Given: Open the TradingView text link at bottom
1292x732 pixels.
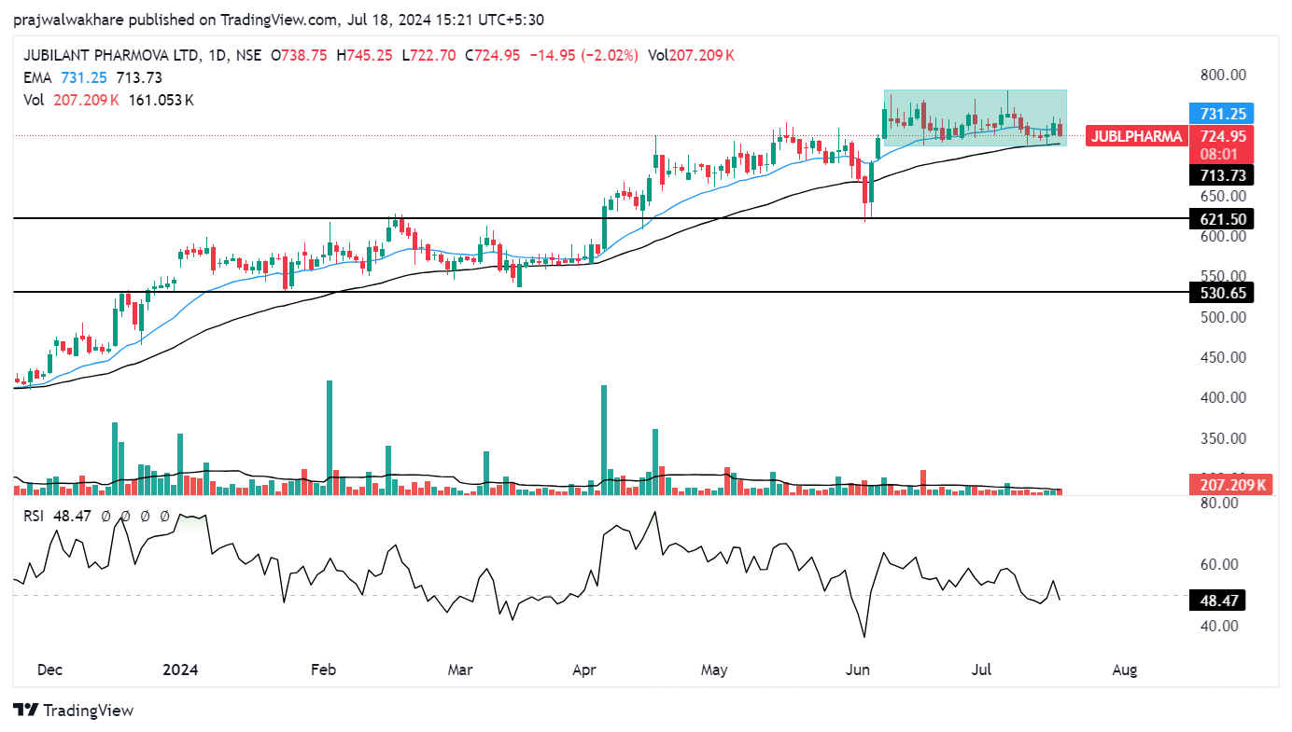Looking at the screenshot, I should [x=89, y=711].
